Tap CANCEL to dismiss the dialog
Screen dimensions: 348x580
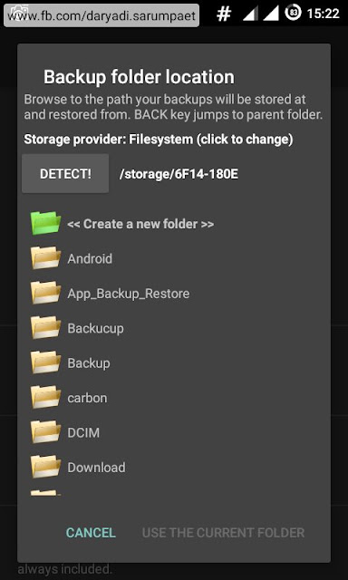tap(91, 533)
